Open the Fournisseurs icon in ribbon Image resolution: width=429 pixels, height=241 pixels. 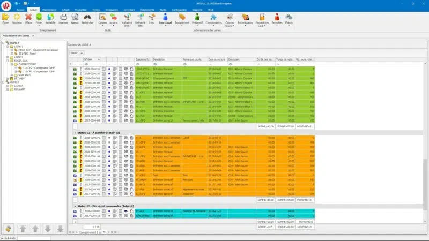(x=245, y=18)
